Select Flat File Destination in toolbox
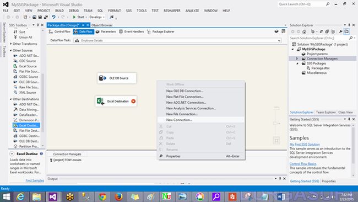Image resolution: width=358 pixels, height=202 pixels. point(26,131)
